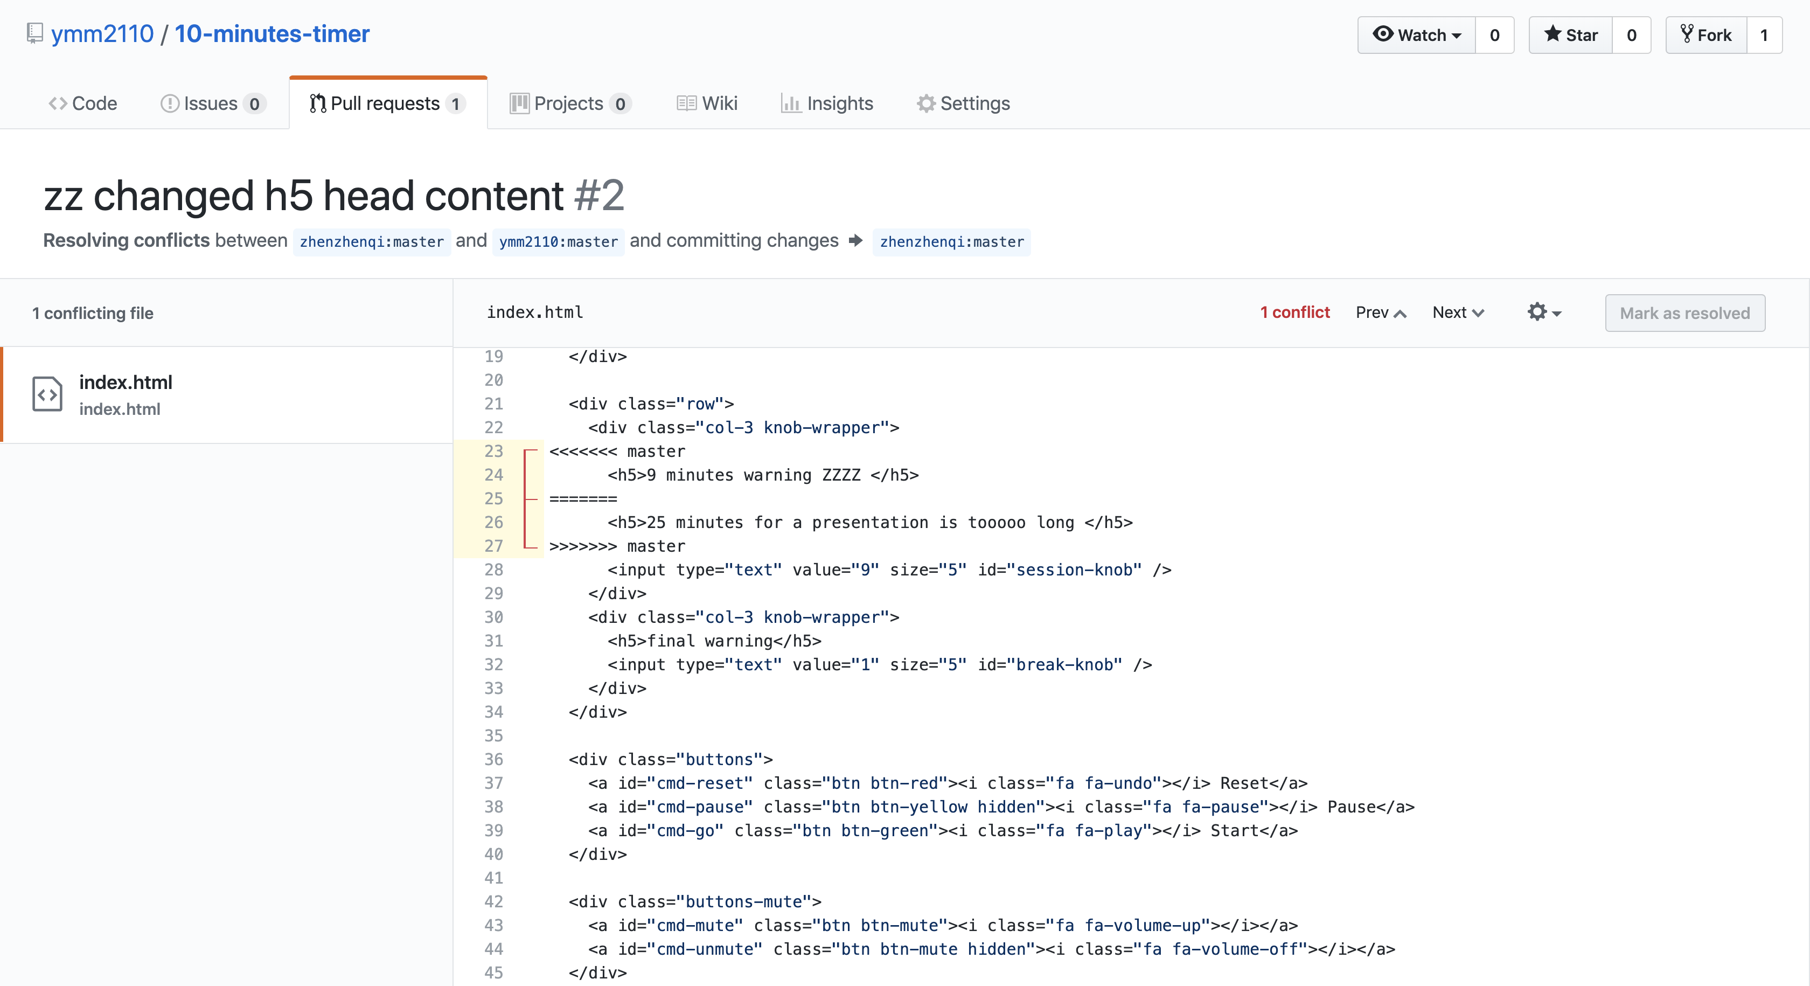The width and height of the screenshot is (1810, 986).
Task: Switch to the Code tab
Action: [x=83, y=103]
